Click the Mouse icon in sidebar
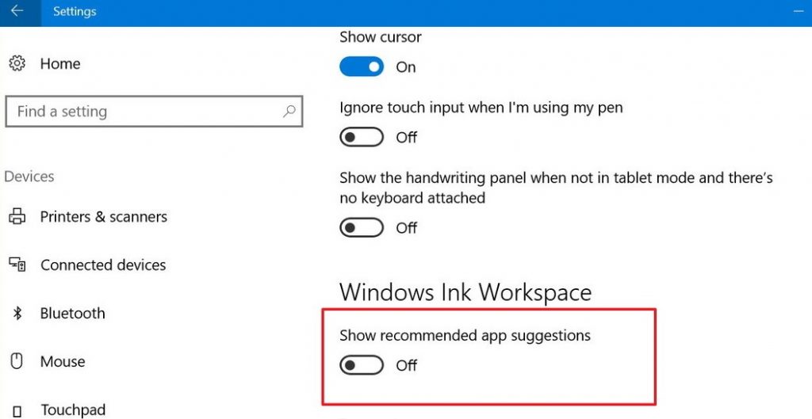812x419 pixels. 17,362
